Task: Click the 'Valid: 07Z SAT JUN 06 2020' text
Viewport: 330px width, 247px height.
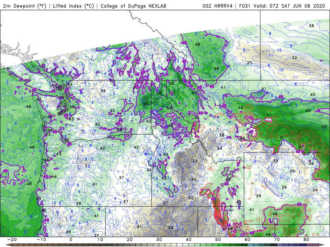Action: 290,6
